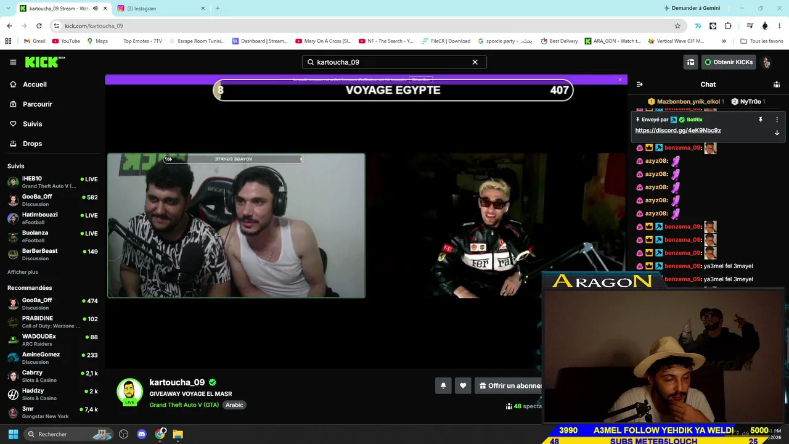The width and height of the screenshot is (789, 444).
Task: Open the Gmail bookmark
Action: pyautogui.click(x=35, y=41)
